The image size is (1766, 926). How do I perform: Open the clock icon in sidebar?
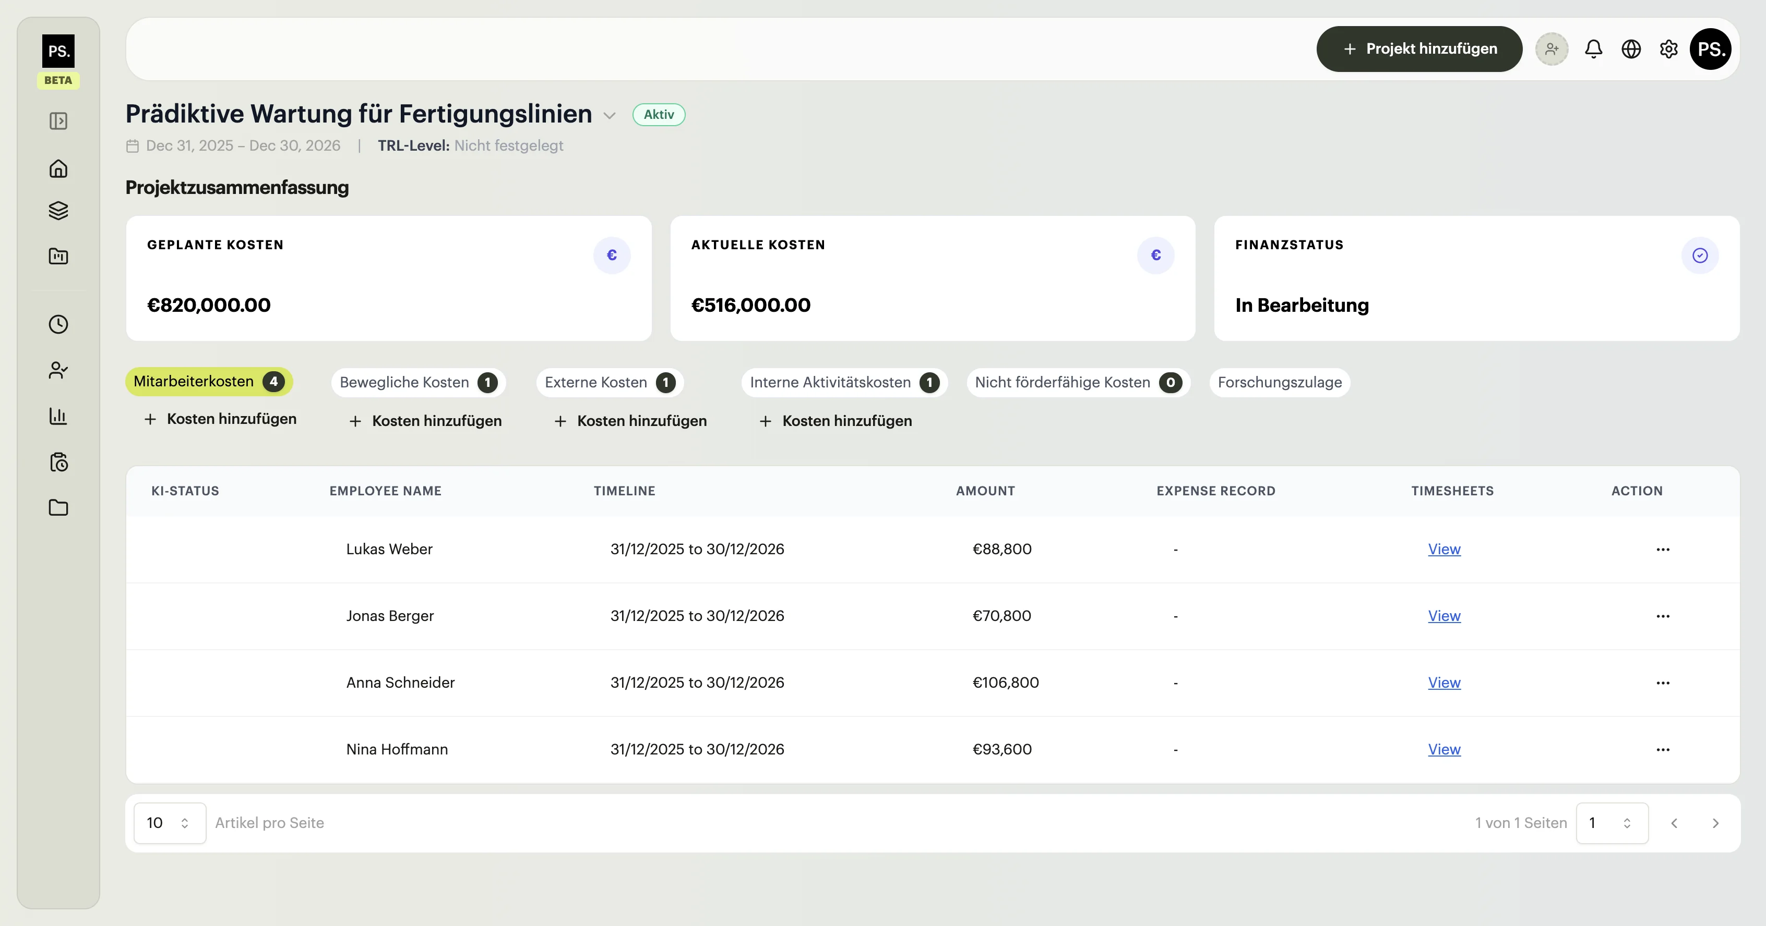click(x=58, y=324)
